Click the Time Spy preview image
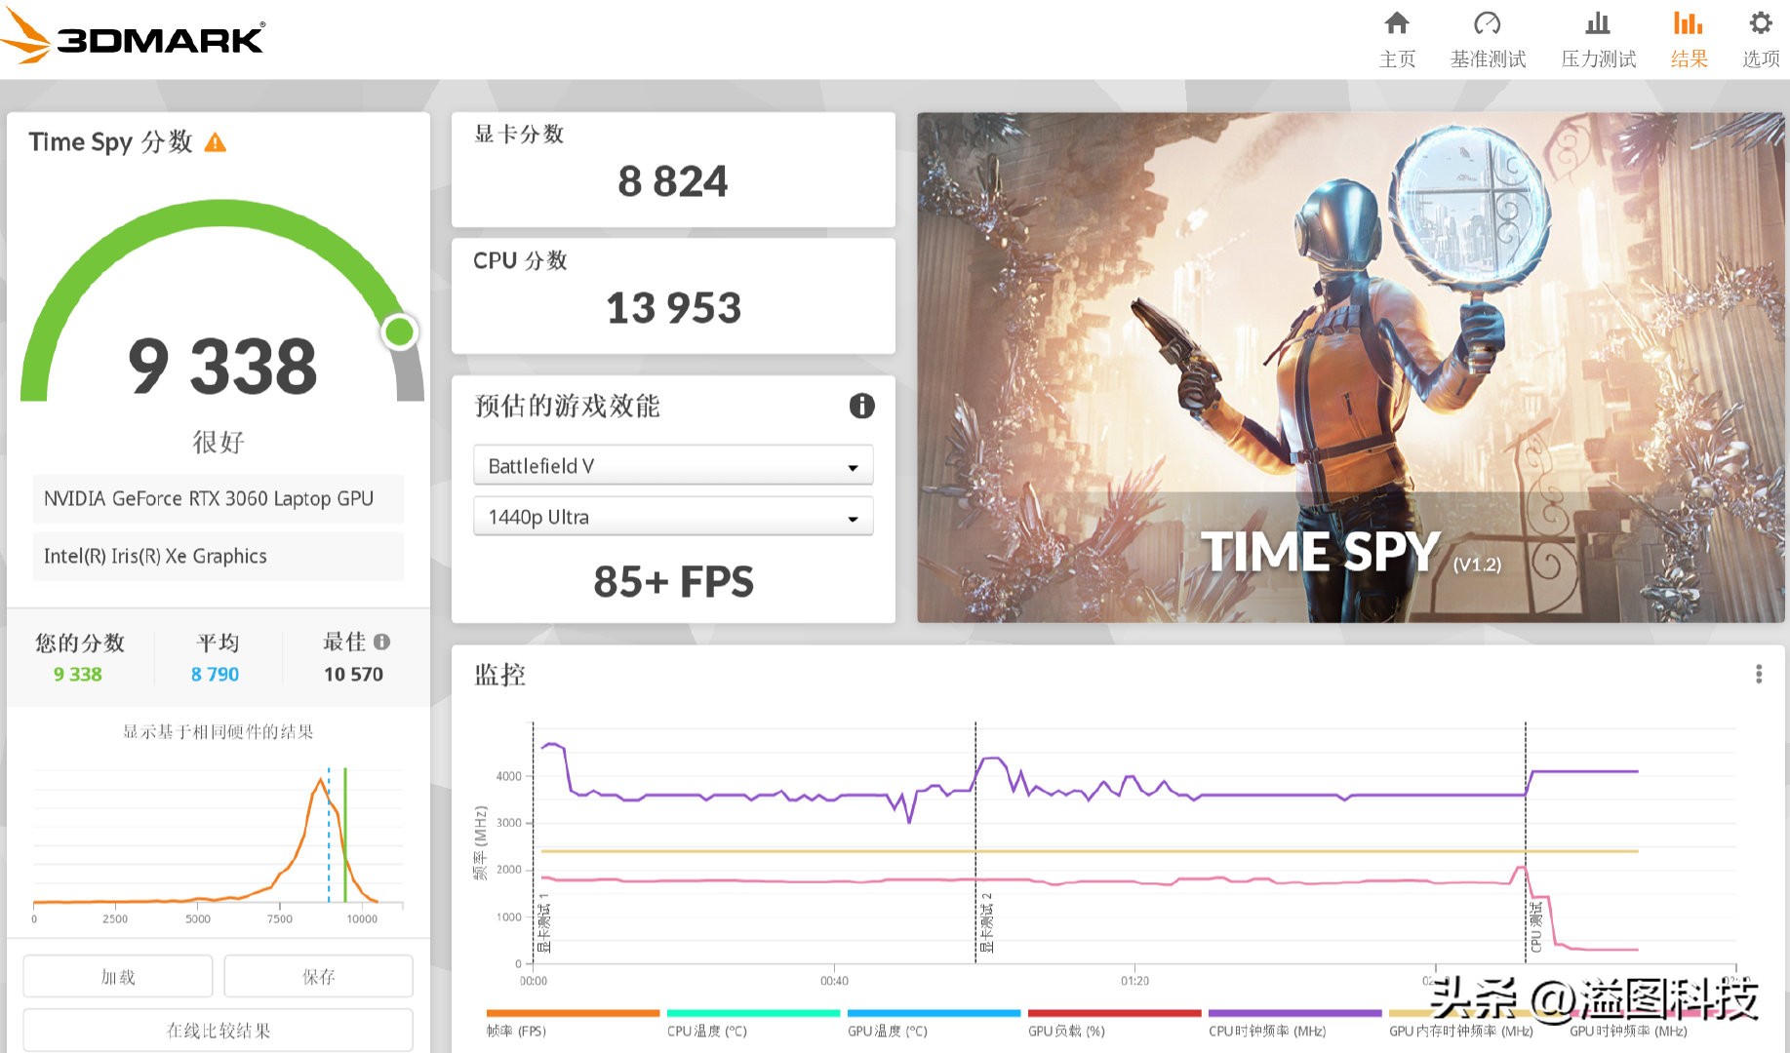 point(1350,368)
